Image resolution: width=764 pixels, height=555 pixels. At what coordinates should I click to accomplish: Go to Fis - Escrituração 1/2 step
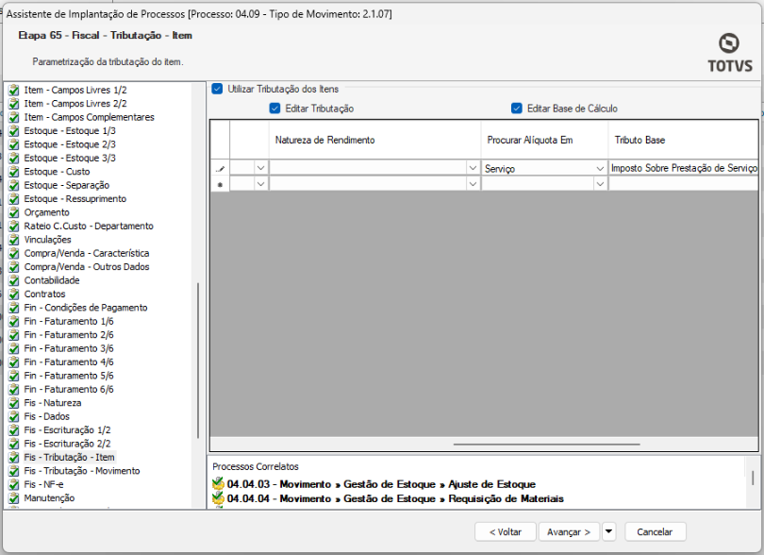pyautogui.click(x=67, y=430)
